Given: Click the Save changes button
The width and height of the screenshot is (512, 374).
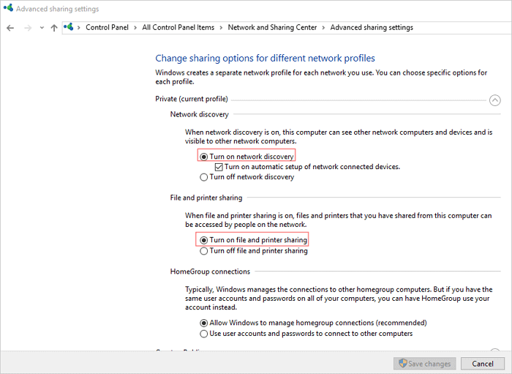Looking at the screenshot, I should [x=425, y=364].
